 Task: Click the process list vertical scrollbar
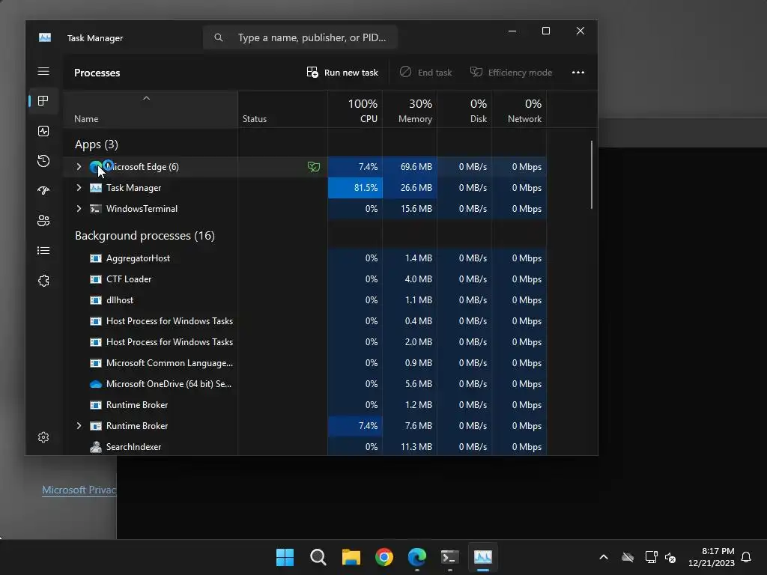pos(592,175)
